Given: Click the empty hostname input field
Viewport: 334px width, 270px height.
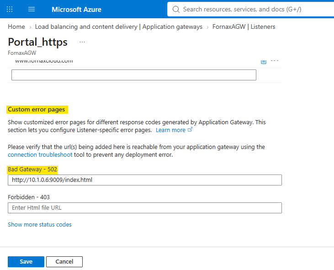Looking at the screenshot, I should 134,75.
